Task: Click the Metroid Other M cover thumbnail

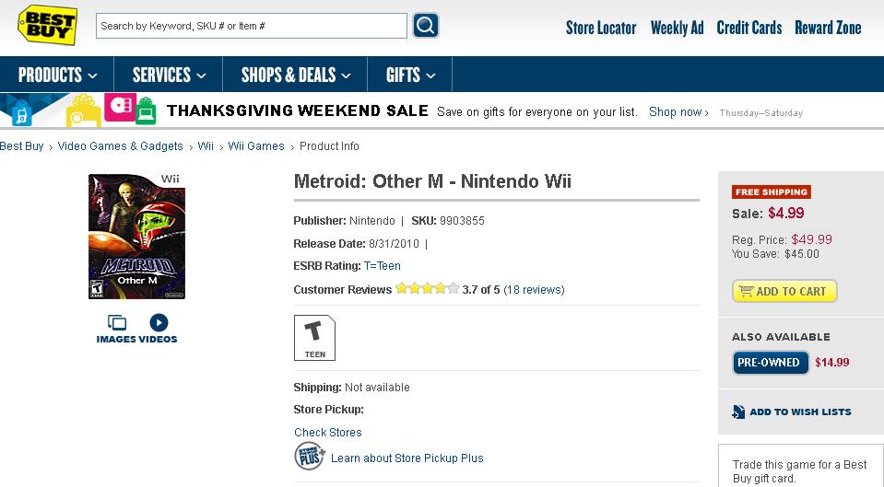Action: (136, 237)
